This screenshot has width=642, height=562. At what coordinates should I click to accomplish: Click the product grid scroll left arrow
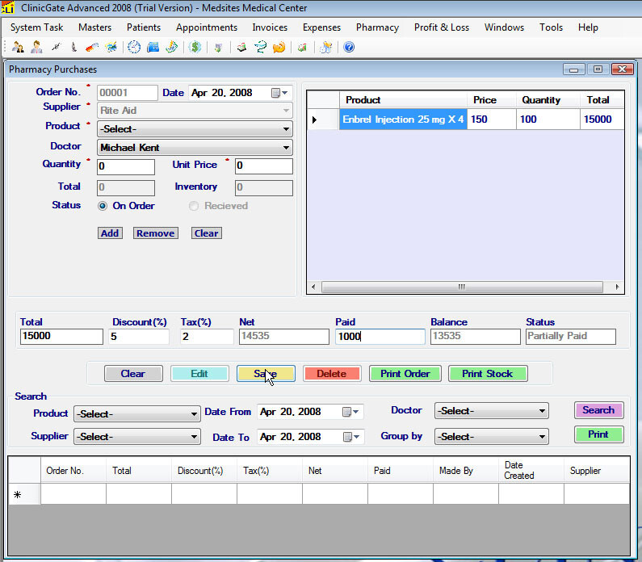pos(313,287)
